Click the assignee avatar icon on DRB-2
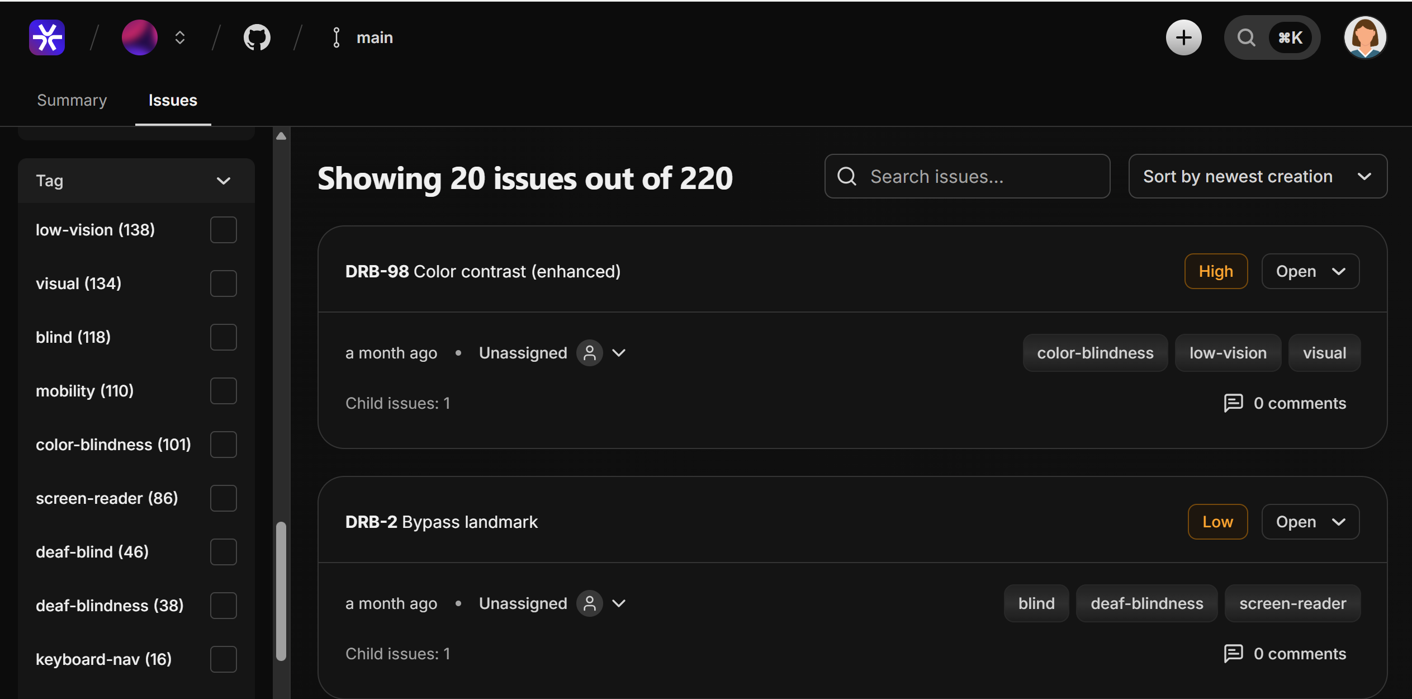Screen dimensions: 1412x699 (589, 603)
